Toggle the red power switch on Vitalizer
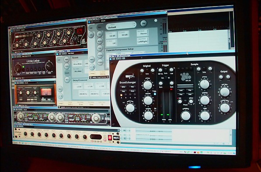Image resolution: width=261 pixels, height=172 pixels. 110,138
